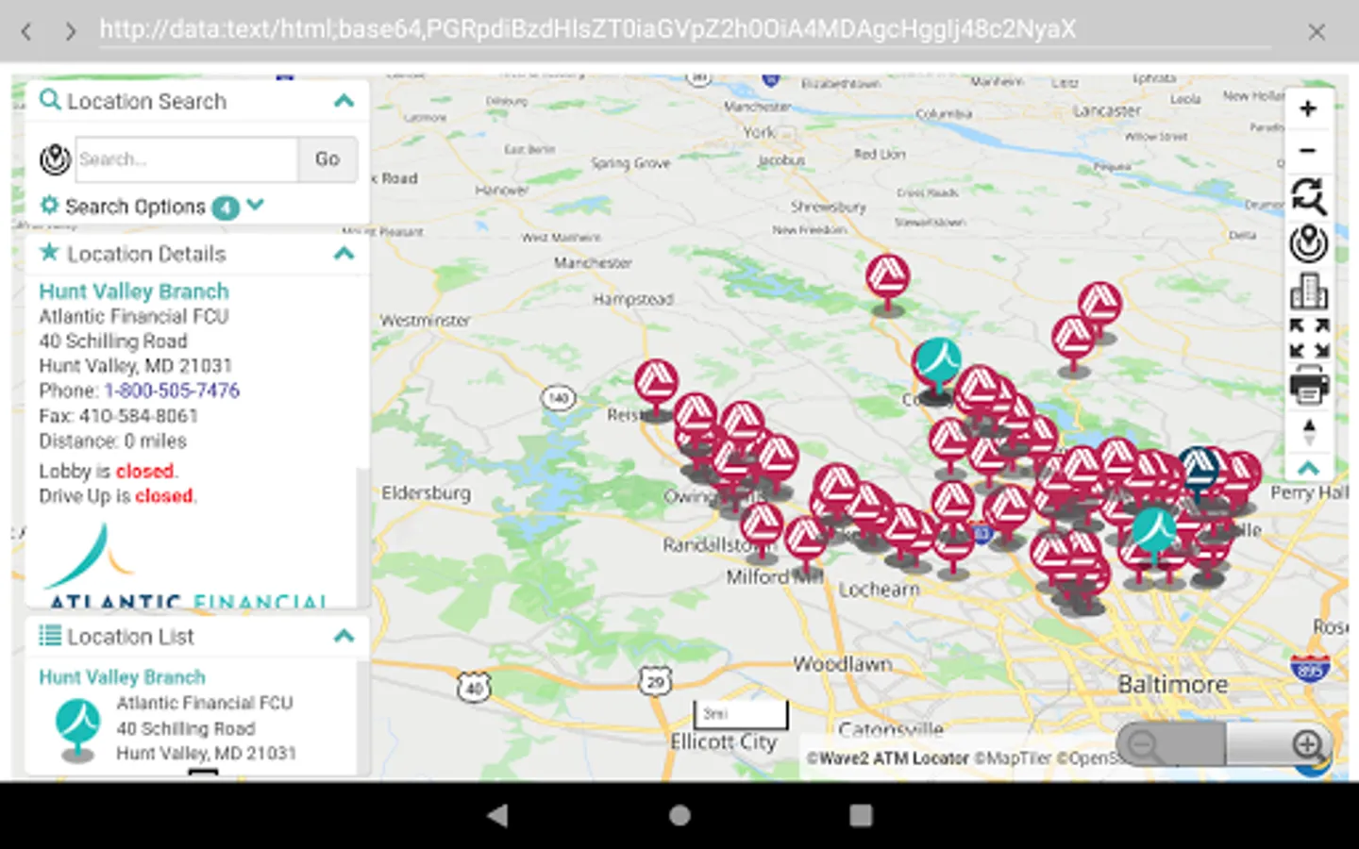Click 'Distance: 0 miles' text
Viewport: 1359px width, 849px height.
(112, 441)
